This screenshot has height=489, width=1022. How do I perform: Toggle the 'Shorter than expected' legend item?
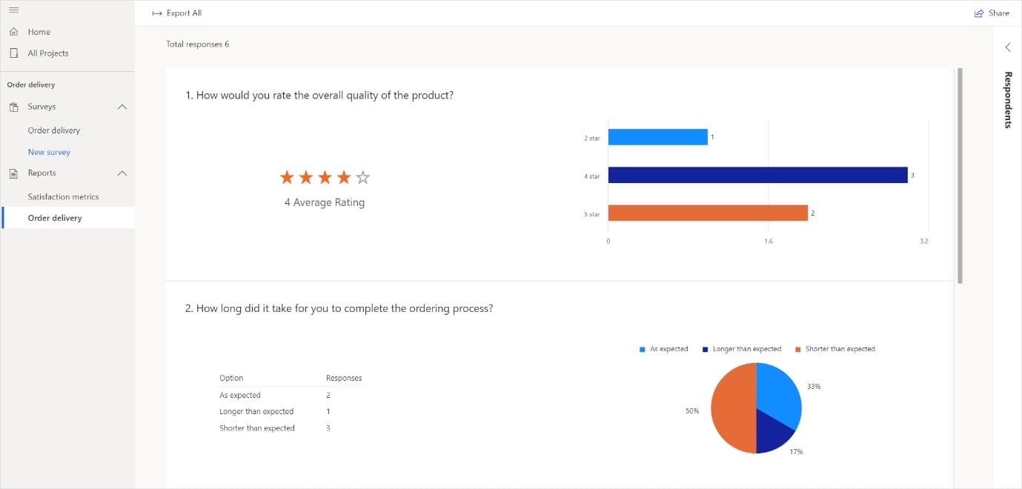click(x=834, y=349)
